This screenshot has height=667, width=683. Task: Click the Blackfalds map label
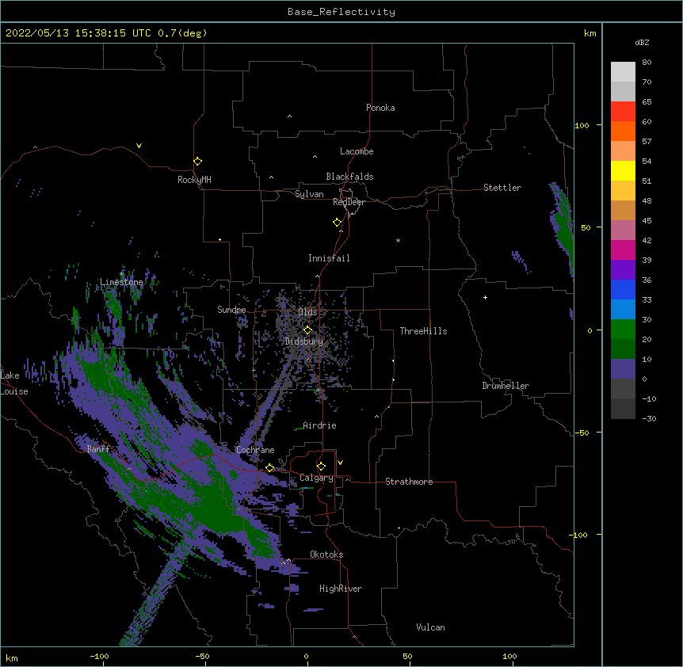tap(349, 177)
